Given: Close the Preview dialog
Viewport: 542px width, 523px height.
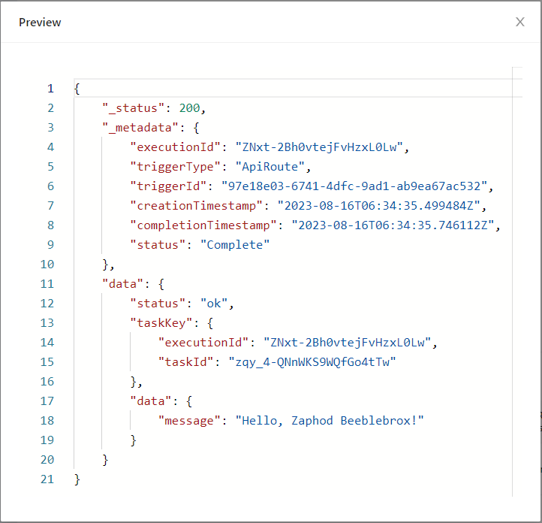Looking at the screenshot, I should click(x=519, y=22).
